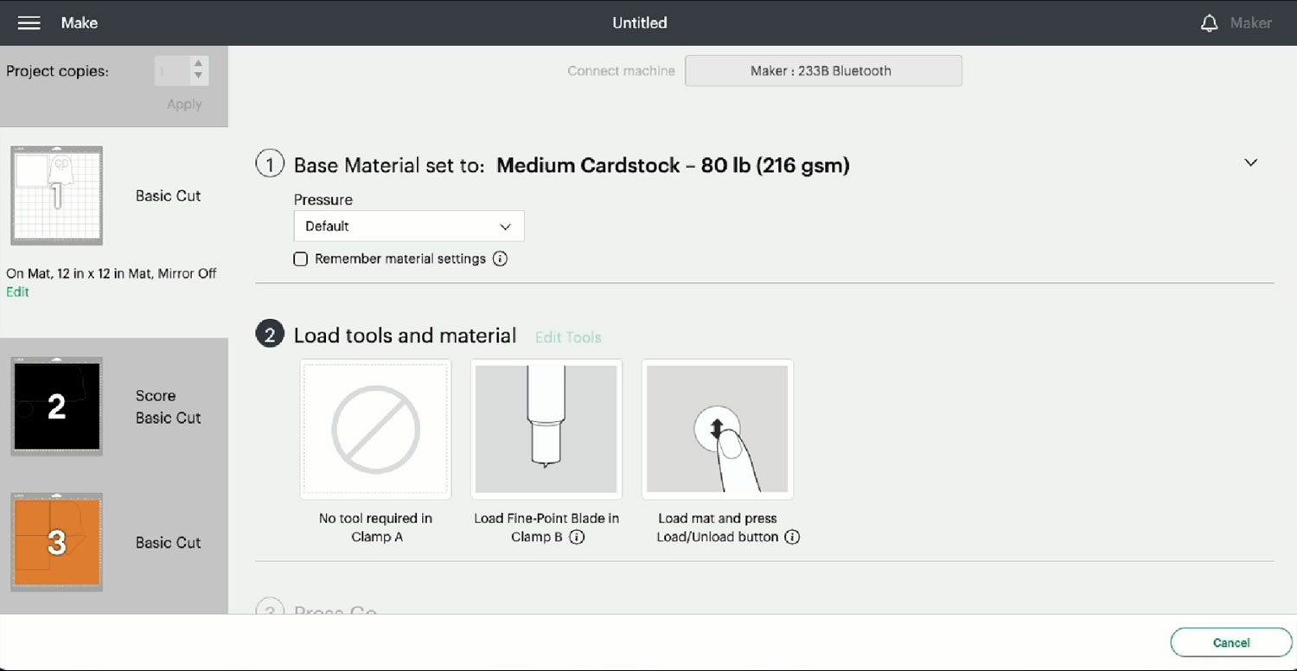Expand the Base Material section chevron
The width and height of the screenshot is (1297, 671).
(1250, 163)
